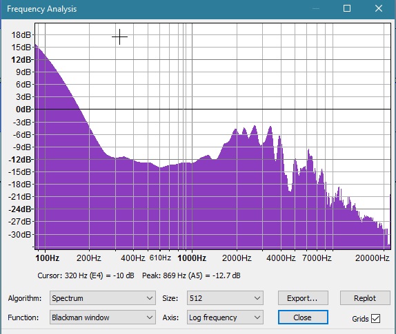
Task: Expand the Axis dropdown showing Log frequency
Action: pyautogui.click(x=225, y=317)
